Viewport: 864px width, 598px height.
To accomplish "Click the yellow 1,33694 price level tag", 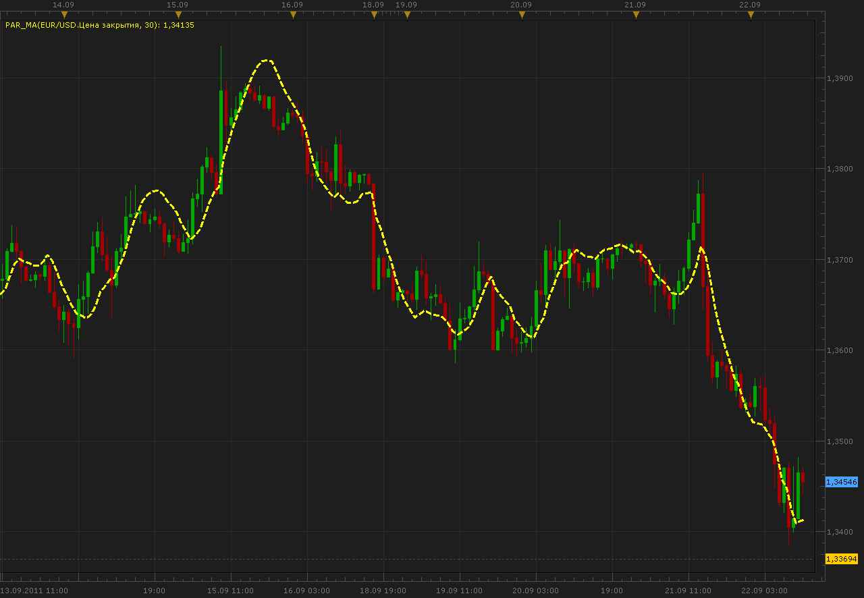I will 842,559.
